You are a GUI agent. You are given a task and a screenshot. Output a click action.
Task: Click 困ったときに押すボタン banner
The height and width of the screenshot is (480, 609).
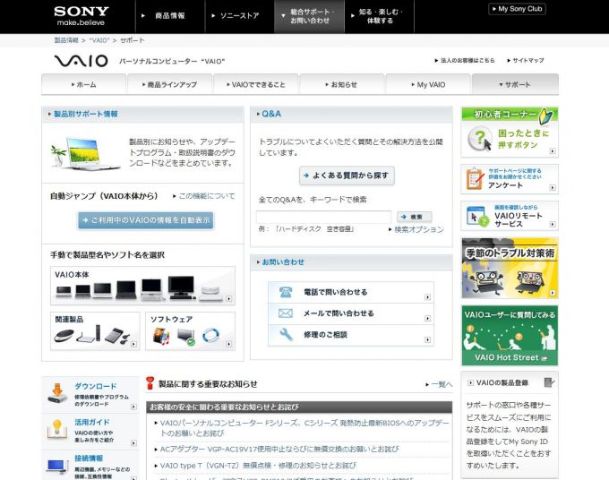point(510,132)
